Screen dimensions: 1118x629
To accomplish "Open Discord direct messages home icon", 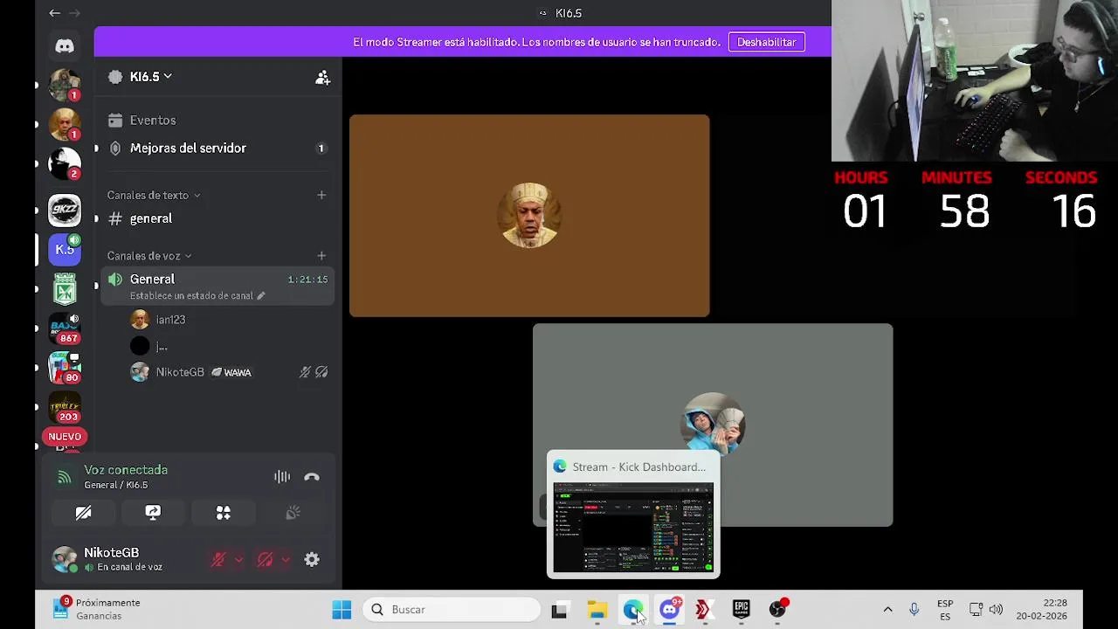I will 65,45.
